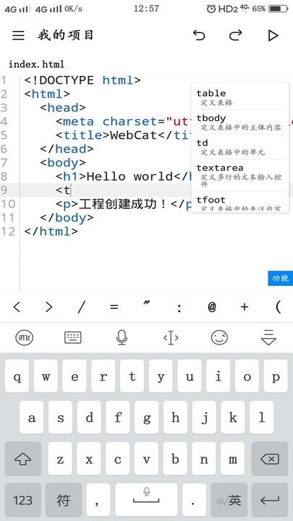293x521 pixels.
Task: Tap the space bar with mic
Action: point(146,500)
